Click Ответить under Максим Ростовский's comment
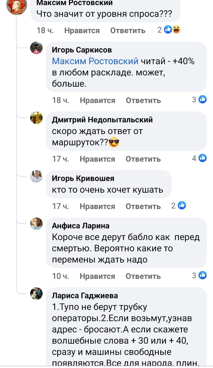 (128, 30)
